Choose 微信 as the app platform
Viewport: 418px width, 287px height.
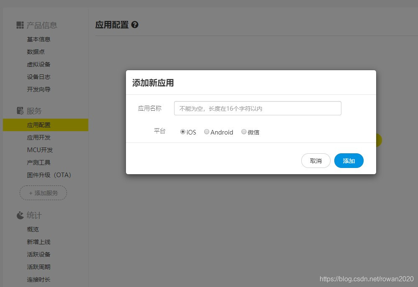pos(244,132)
